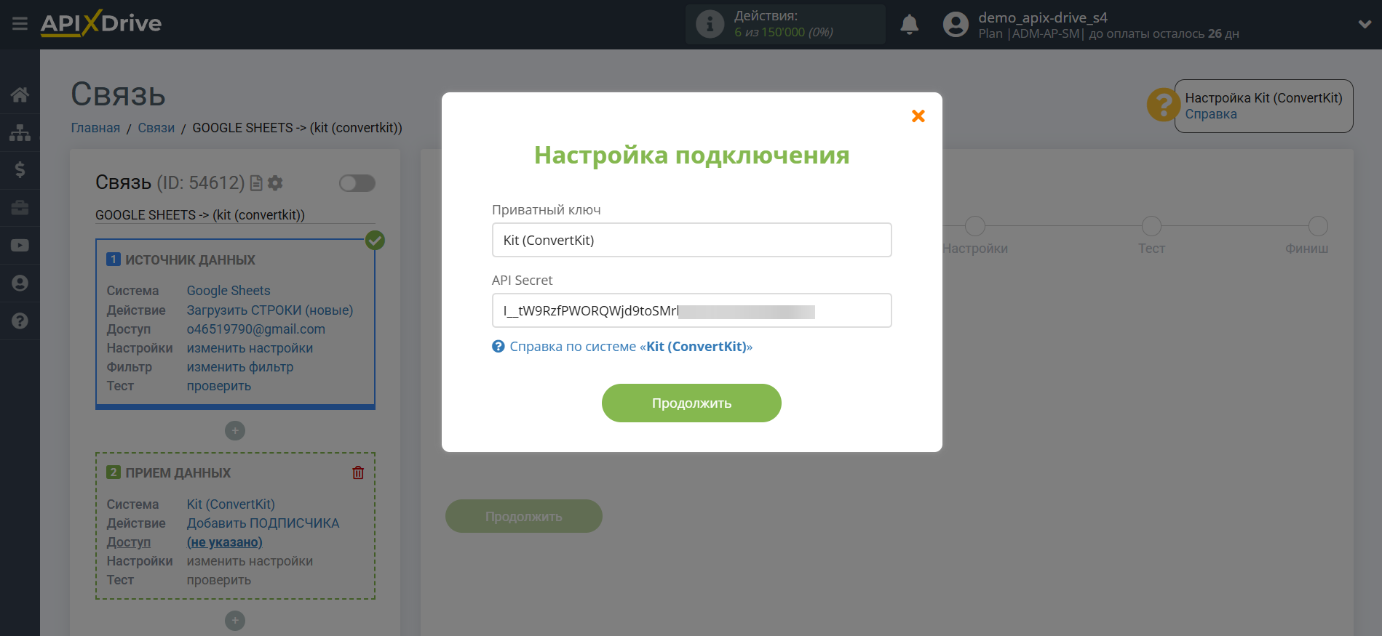Open the video tutorials sidebar icon

pyautogui.click(x=20, y=246)
